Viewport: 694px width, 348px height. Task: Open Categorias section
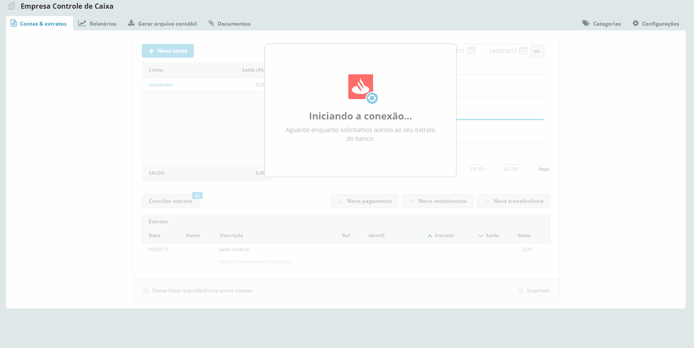[602, 23]
